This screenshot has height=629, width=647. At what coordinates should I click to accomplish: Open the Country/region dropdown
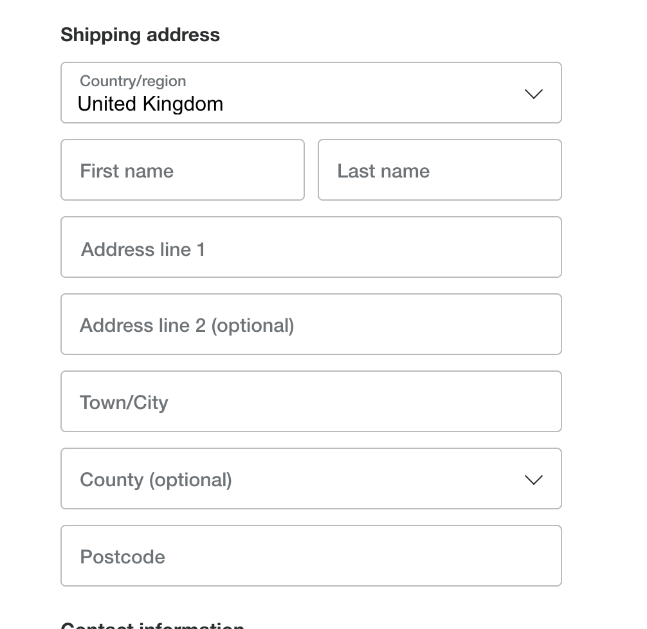pos(311,93)
